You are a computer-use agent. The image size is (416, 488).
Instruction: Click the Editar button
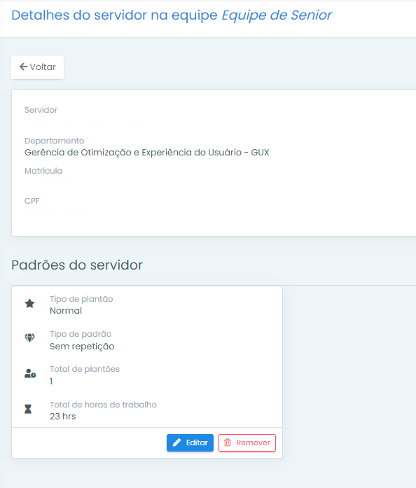coord(190,442)
